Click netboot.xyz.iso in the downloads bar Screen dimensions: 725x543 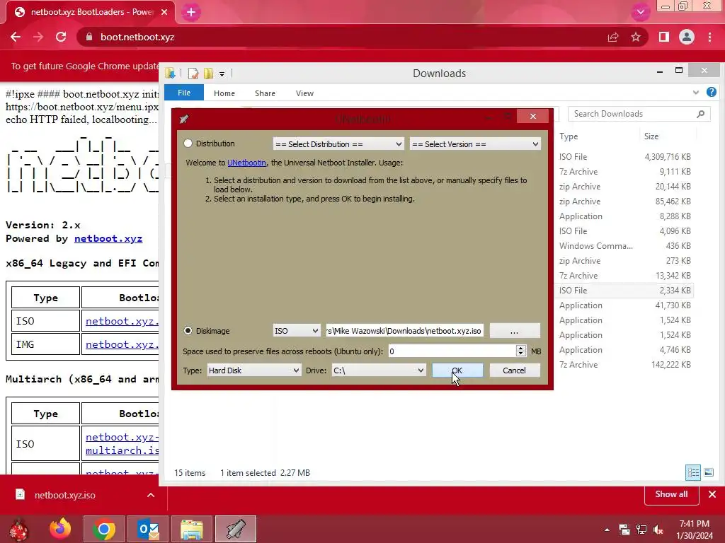tap(64, 495)
